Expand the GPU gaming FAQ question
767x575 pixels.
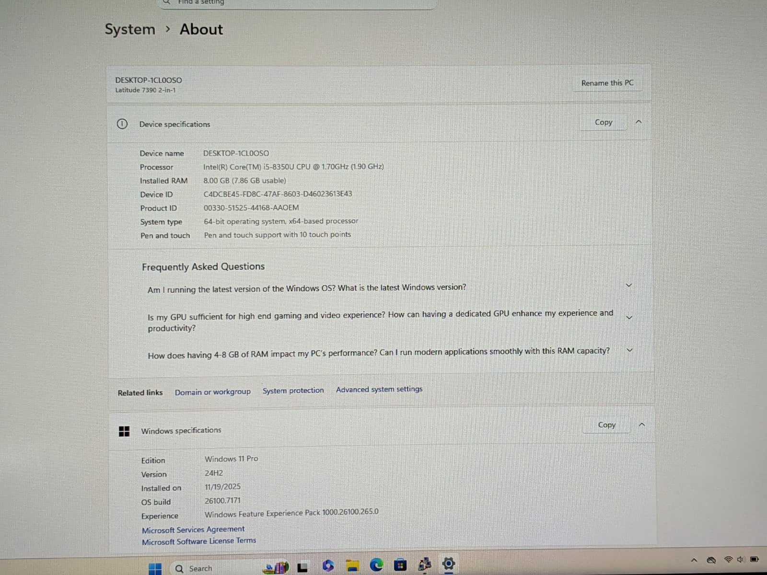629,317
